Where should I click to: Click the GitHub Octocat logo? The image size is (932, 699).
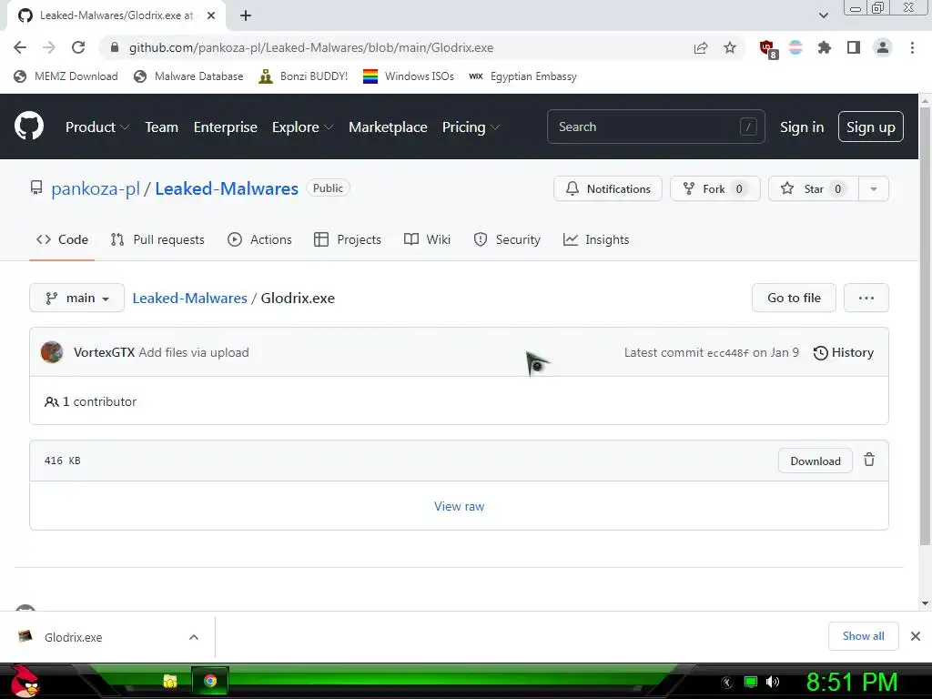(x=28, y=126)
